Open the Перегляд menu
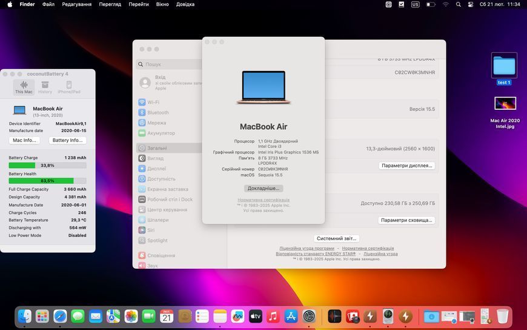Screen dimensions: 527x330 click(110, 4)
